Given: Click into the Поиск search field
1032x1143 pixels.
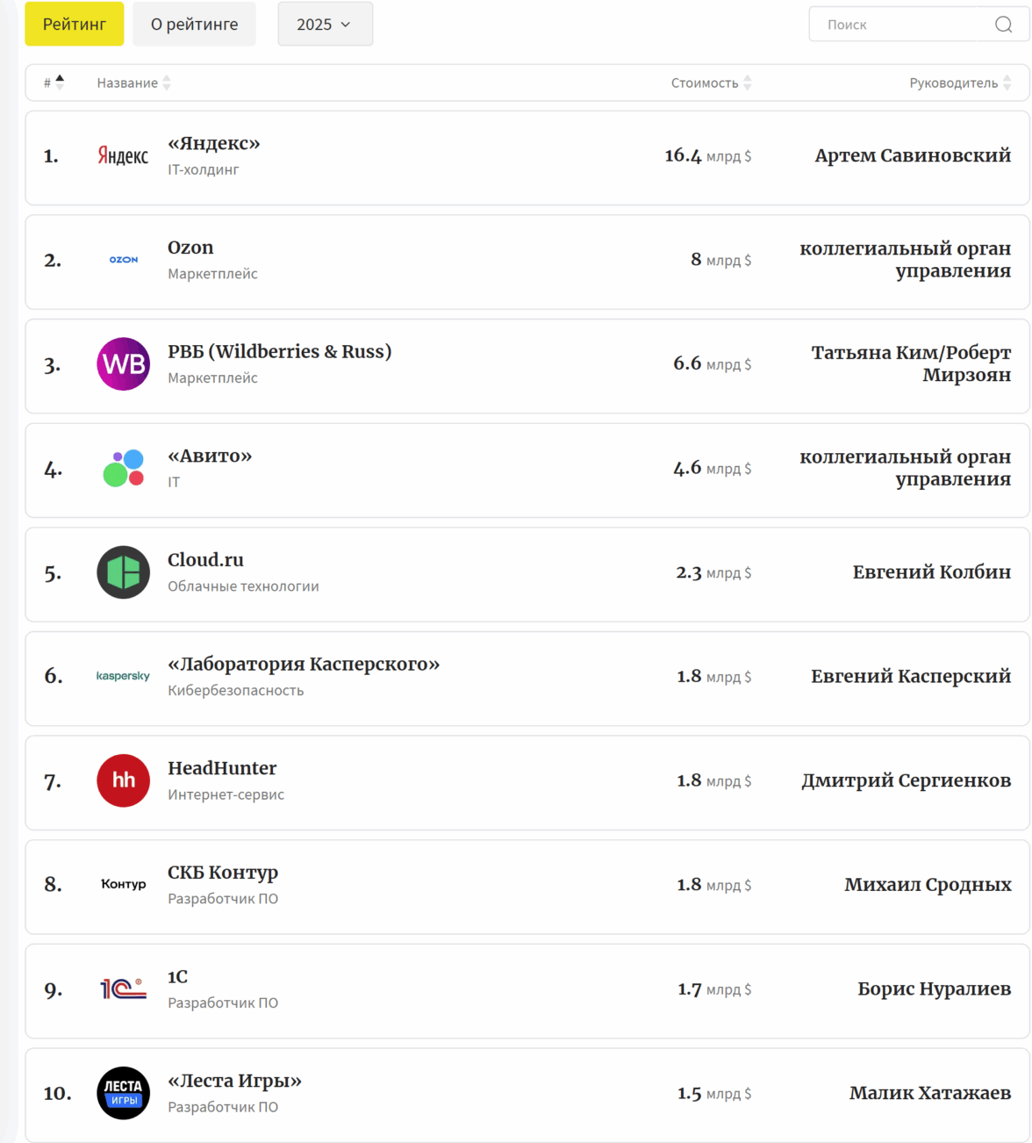Looking at the screenshot, I should [x=904, y=25].
